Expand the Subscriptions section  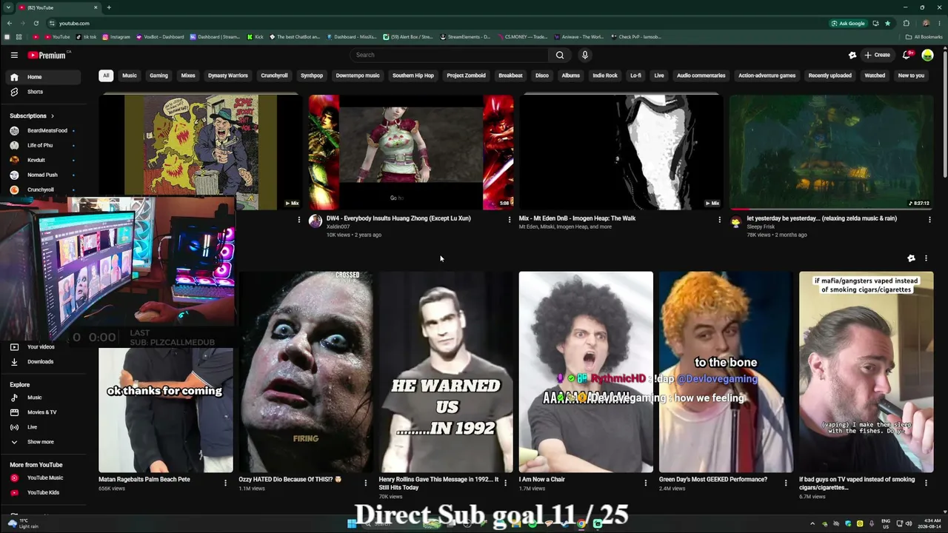[32, 115]
